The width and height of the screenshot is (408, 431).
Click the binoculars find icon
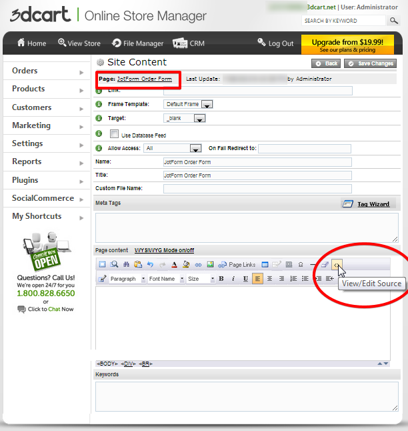(126, 265)
